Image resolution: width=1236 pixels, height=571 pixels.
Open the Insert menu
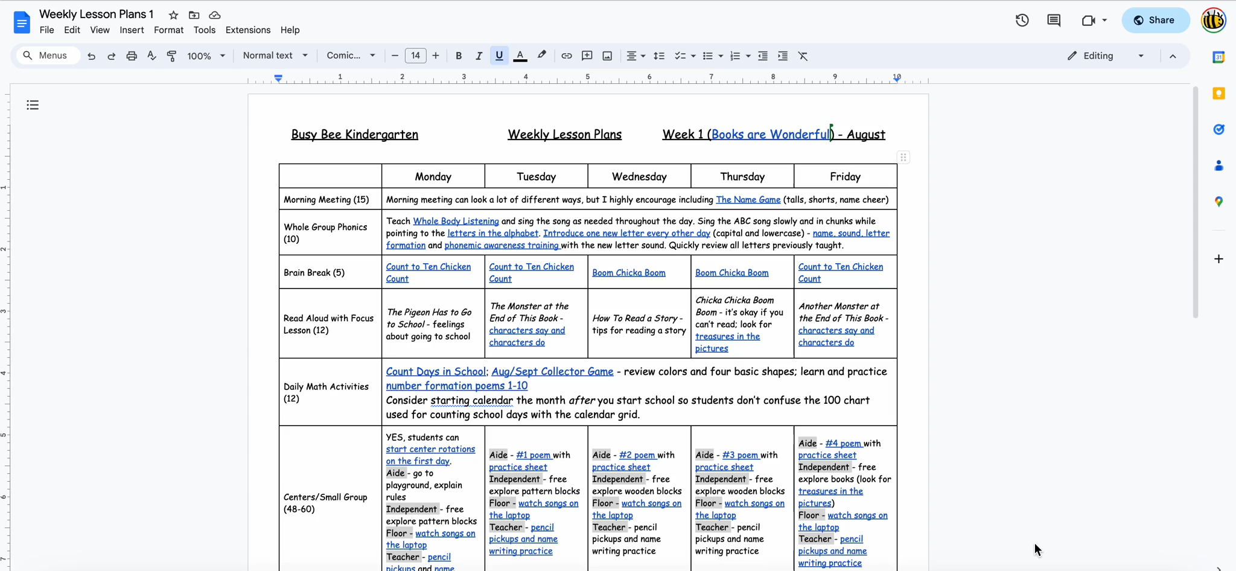[132, 30]
